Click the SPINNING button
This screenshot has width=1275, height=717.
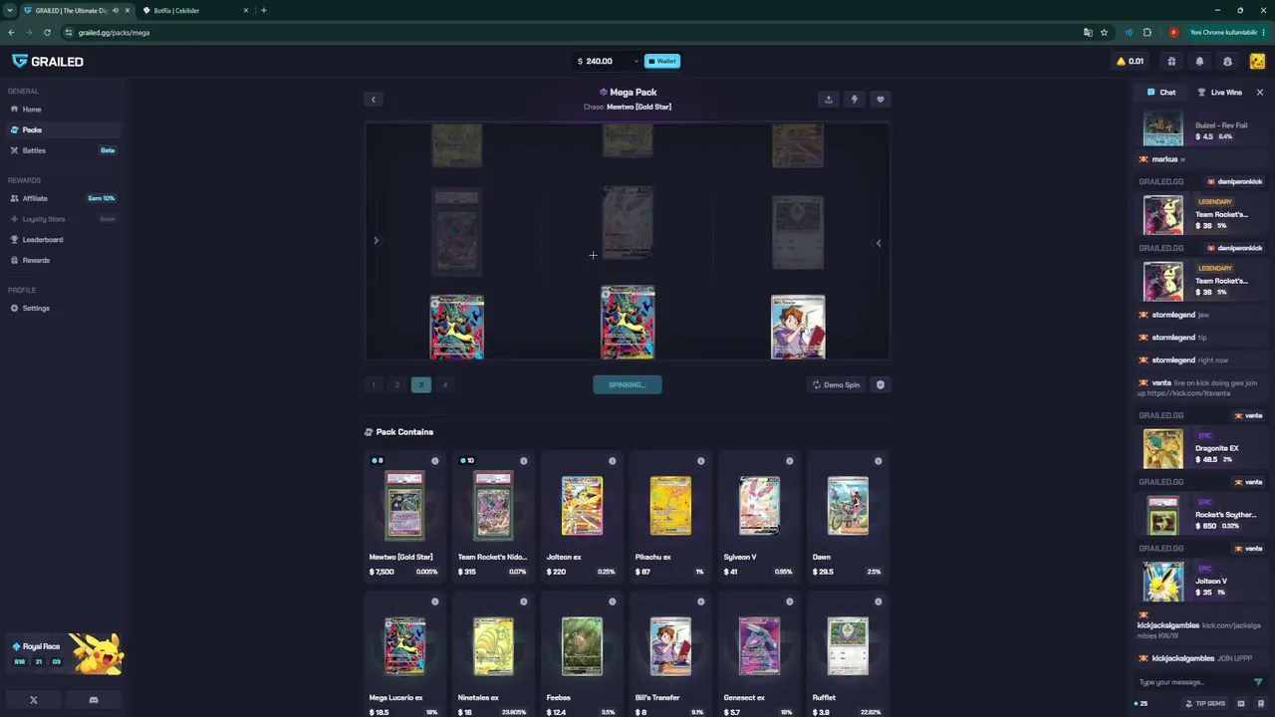click(x=628, y=384)
